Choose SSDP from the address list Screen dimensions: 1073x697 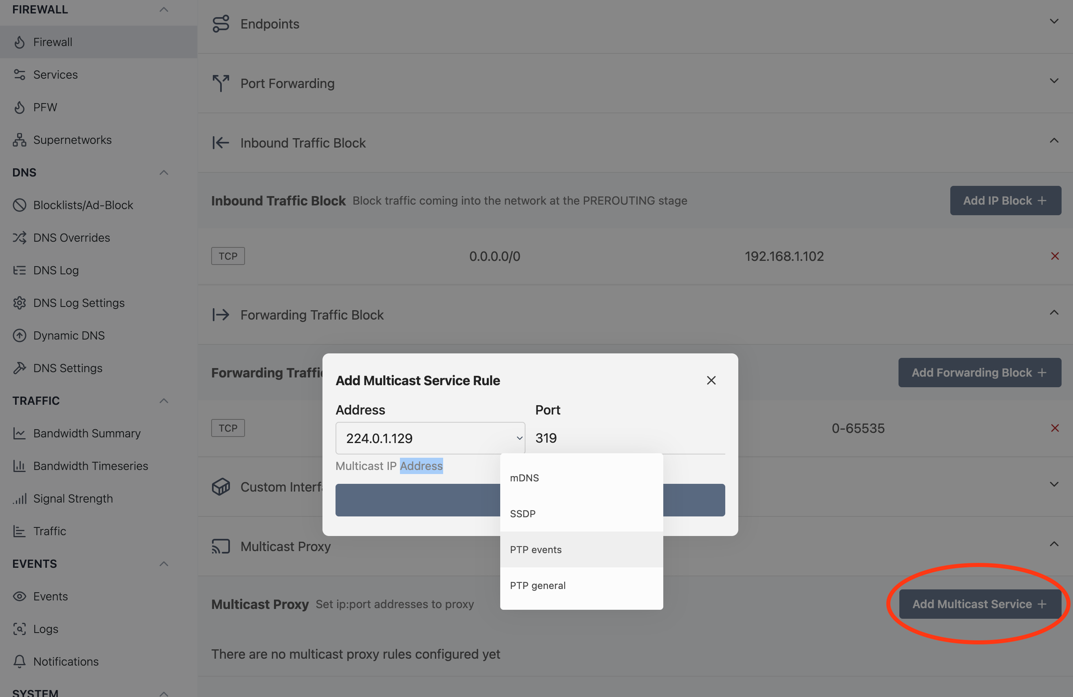581,514
